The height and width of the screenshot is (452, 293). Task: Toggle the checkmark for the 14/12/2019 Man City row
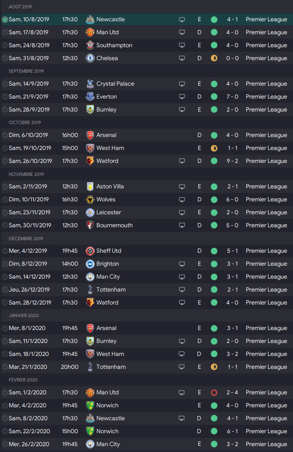coord(5,277)
